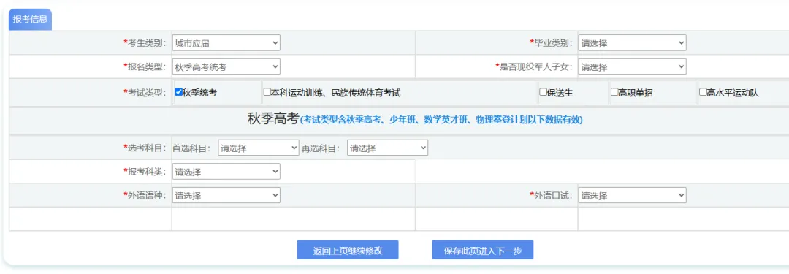Viewport: 789px width, 274px height.
Task: Open the 外语口试 dropdown
Action: [x=632, y=195]
